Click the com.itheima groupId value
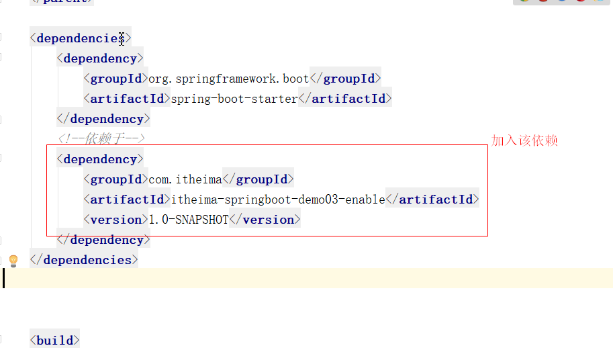This screenshot has width=613, height=348. [x=185, y=179]
